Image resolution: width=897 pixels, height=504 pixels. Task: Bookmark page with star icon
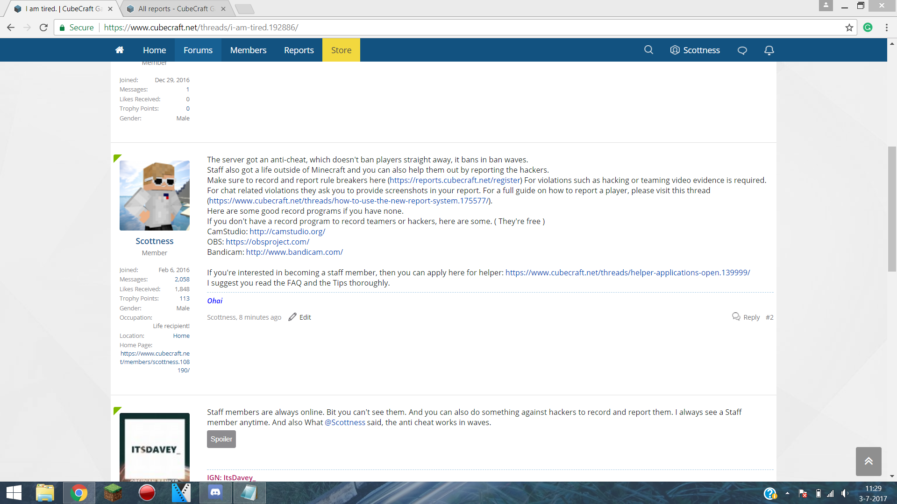tap(849, 28)
